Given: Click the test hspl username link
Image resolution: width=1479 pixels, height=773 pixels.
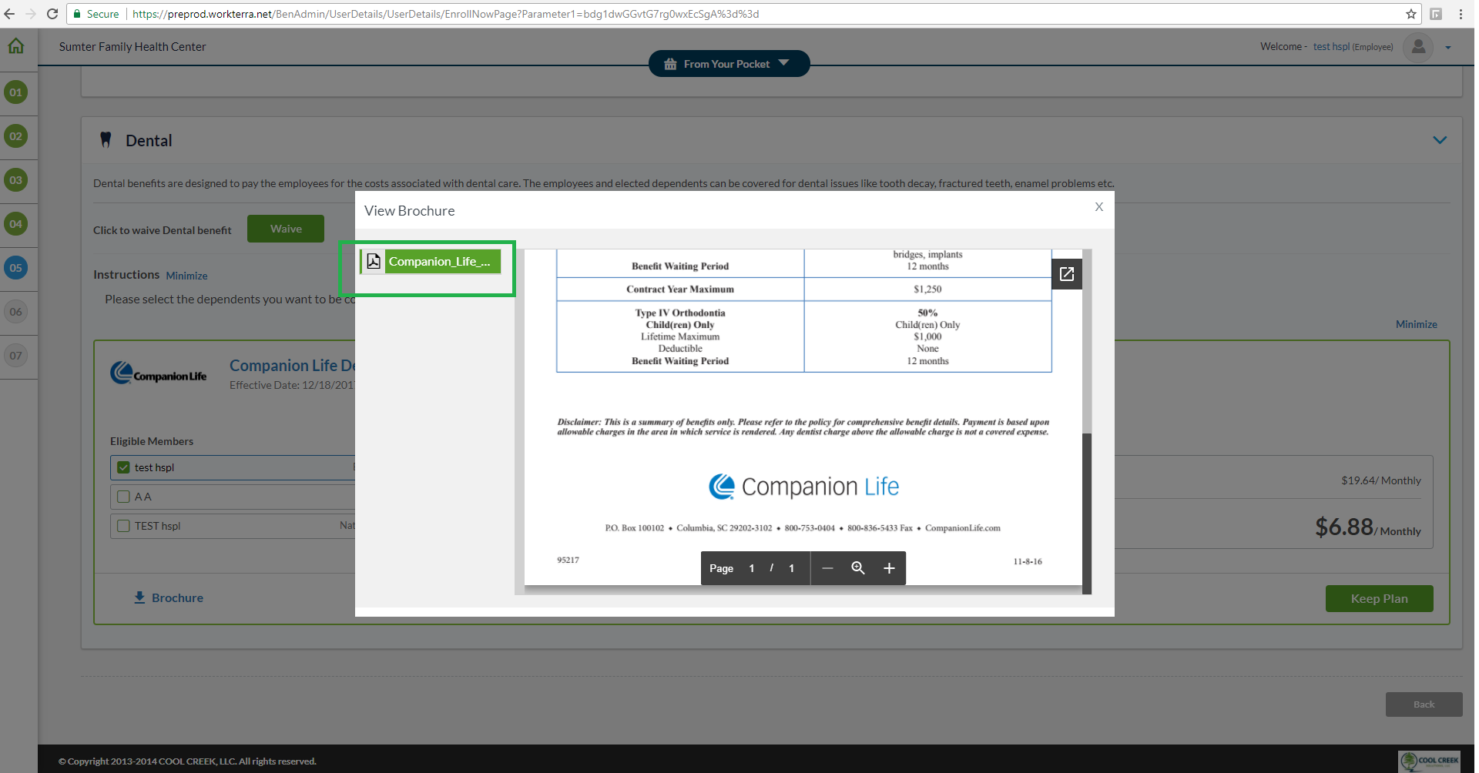Looking at the screenshot, I should pyautogui.click(x=1331, y=47).
